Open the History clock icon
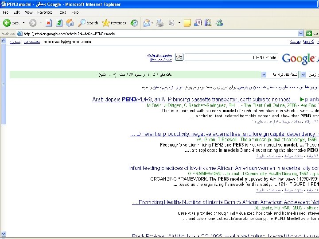Viewport: 319px width, 239px height. click(134, 23)
